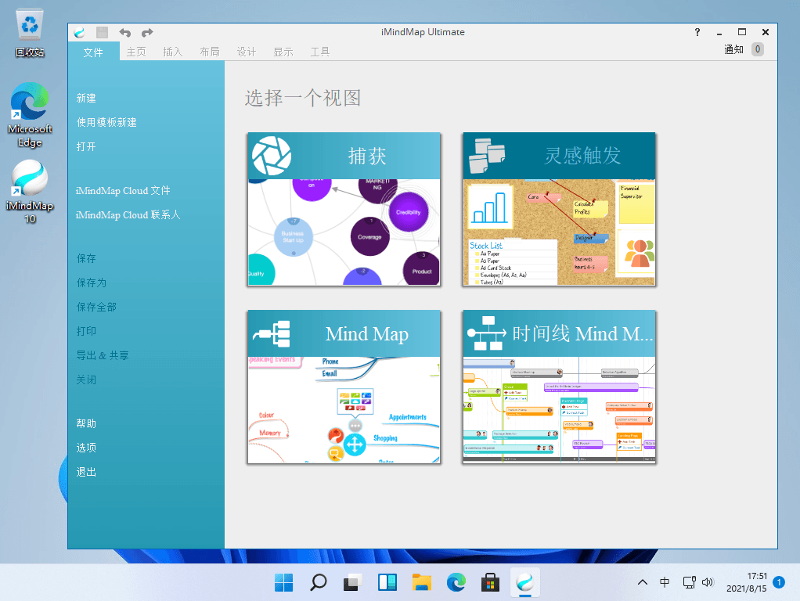This screenshot has height=601, width=800.
Task: Click the undo arrow icon
Action: coord(125,33)
